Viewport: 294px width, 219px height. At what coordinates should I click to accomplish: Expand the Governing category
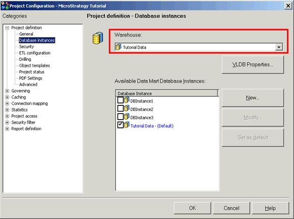7,91
